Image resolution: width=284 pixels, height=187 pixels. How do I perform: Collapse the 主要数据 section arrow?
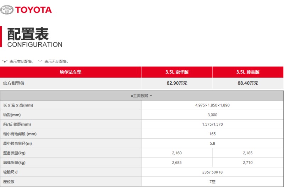pyautogui.click(x=151, y=95)
